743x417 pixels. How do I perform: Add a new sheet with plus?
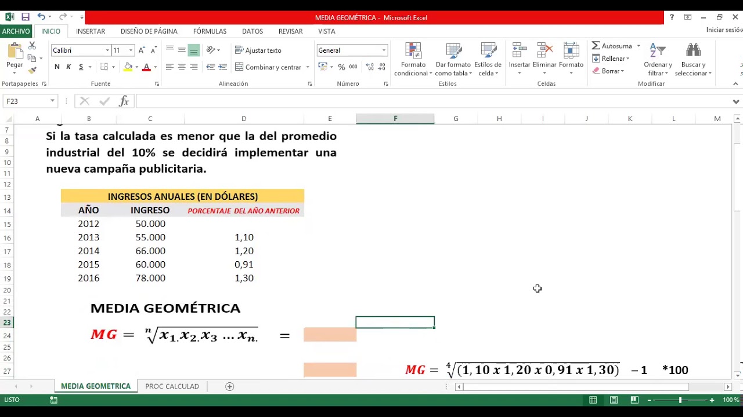(x=229, y=386)
